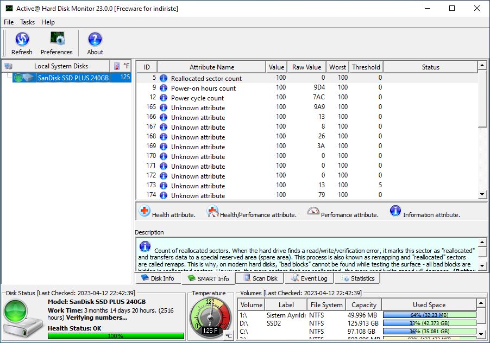Click the Volumes list scroll down arrow
Viewport: 490px width, 343px height.
click(481, 334)
